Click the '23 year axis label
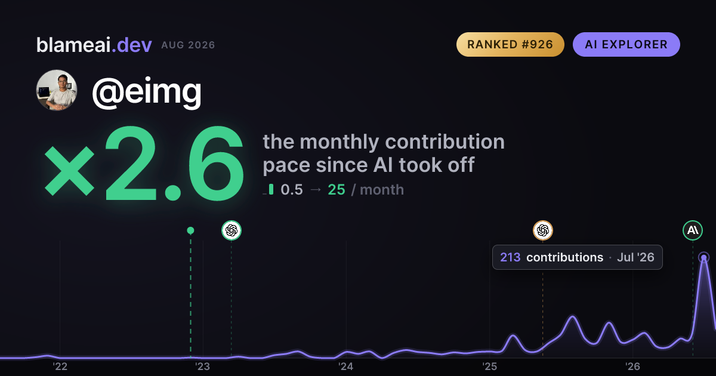716x376 pixels. coord(203,366)
